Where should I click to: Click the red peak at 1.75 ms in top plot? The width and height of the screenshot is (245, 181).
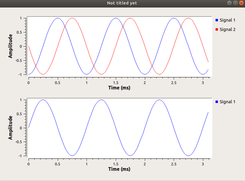[x=130, y=18]
